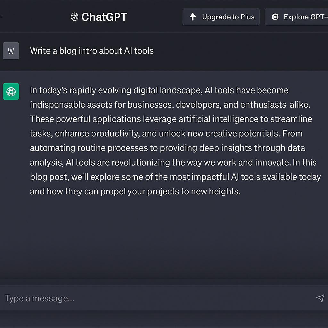328x328 pixels.
Task: Click the word 'revolutionizing' in the response
Action: point(141,162)
